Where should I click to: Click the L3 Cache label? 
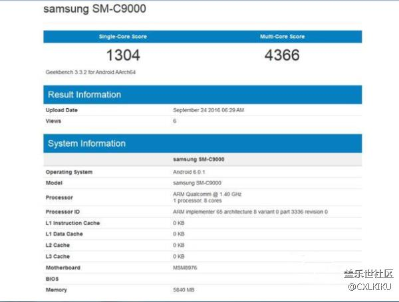point(57,256)
